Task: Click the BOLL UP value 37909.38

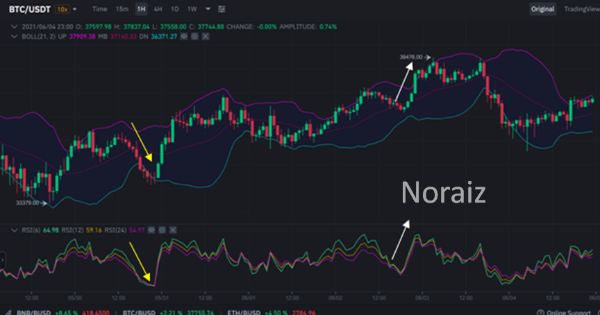Action: click(x=82, y=36)
